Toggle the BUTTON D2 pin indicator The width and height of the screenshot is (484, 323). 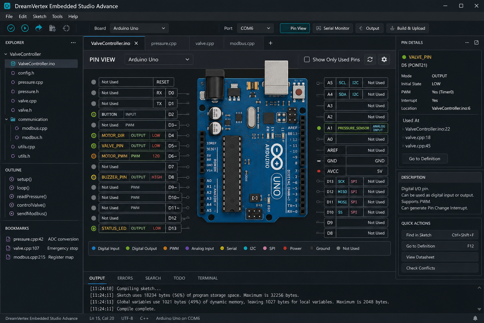94,115
